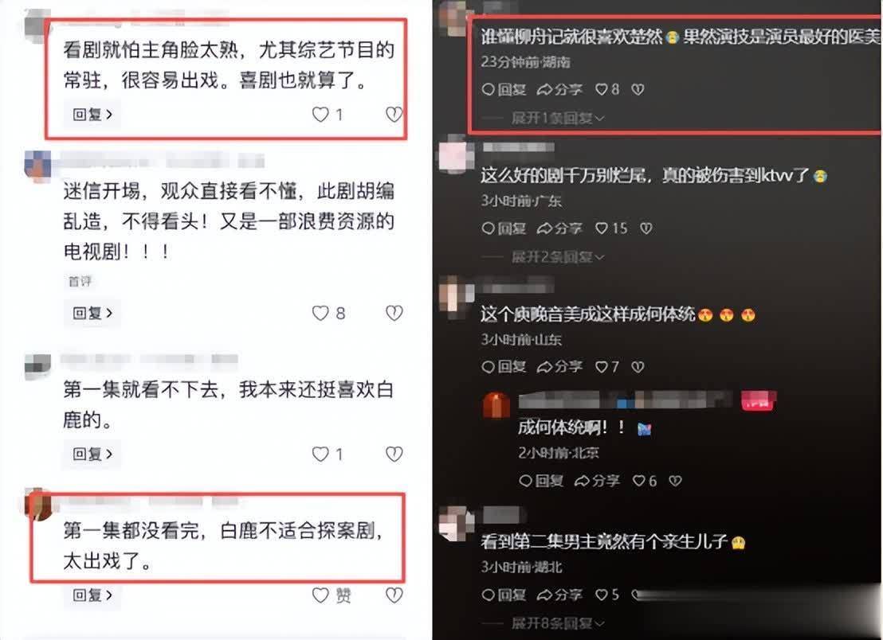Image resolution: width=883 pixels, height=640 pixels.
Task: Like the 成何体统啊 reply with 6 likes
Action: [x=638, y=482]
